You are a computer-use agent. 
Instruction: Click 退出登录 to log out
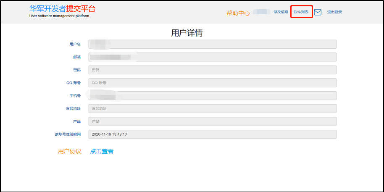pyautogui.click(x=334, y=12)
